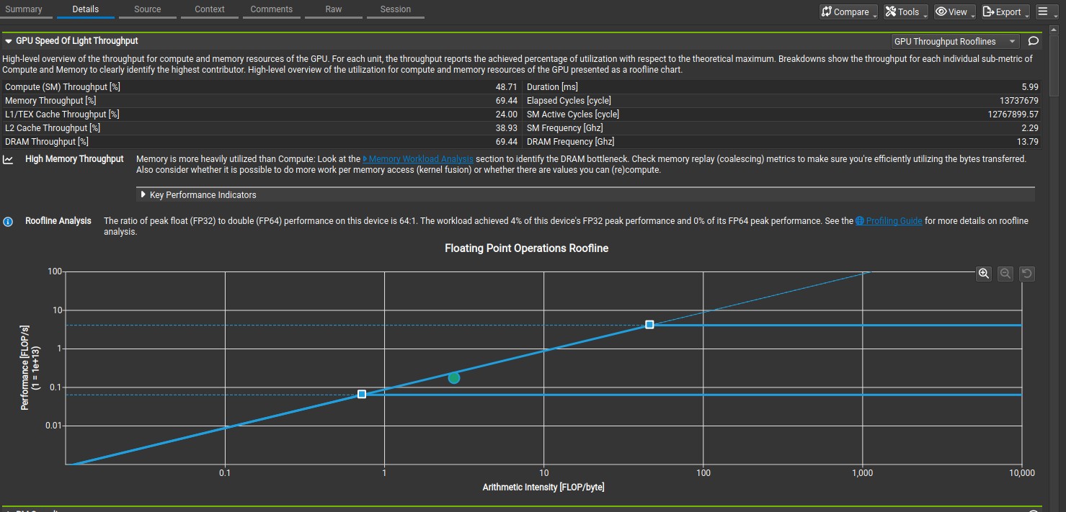This screenshot has height=512, width=1066.
Task: Open the Profiling Guide link
Action: tap(893, 221)
